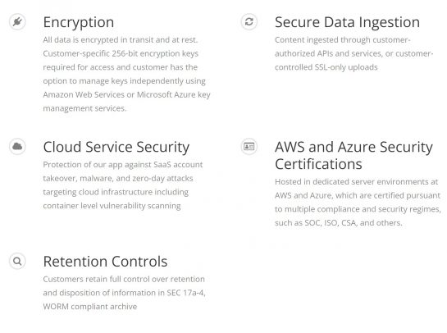This screenshot has height=333, width=447.
Task: Click the text mentioning SEC 17a-4
Action: [125, 293]
